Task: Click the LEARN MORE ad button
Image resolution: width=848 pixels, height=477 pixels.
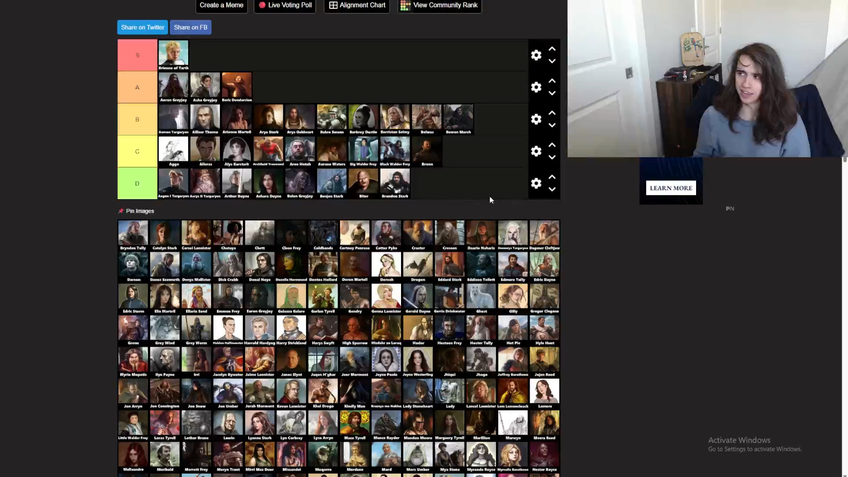Action: tap(670, 188)
